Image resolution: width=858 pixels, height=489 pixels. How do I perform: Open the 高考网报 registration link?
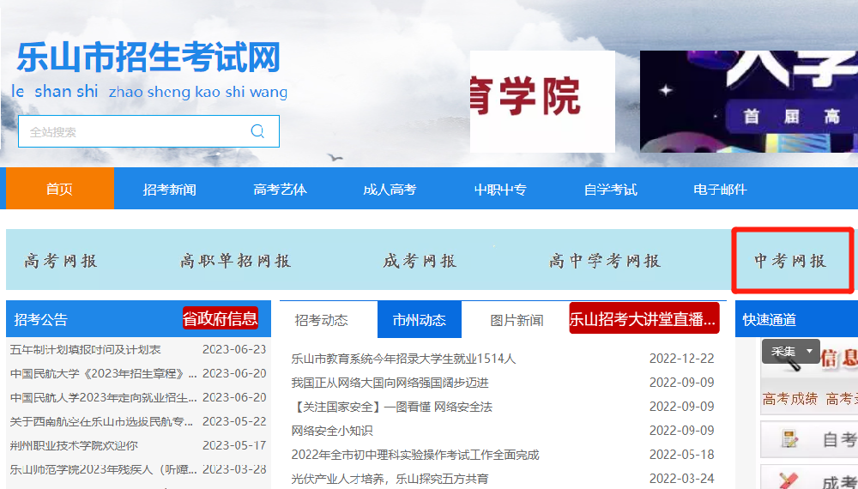(61, 261)
